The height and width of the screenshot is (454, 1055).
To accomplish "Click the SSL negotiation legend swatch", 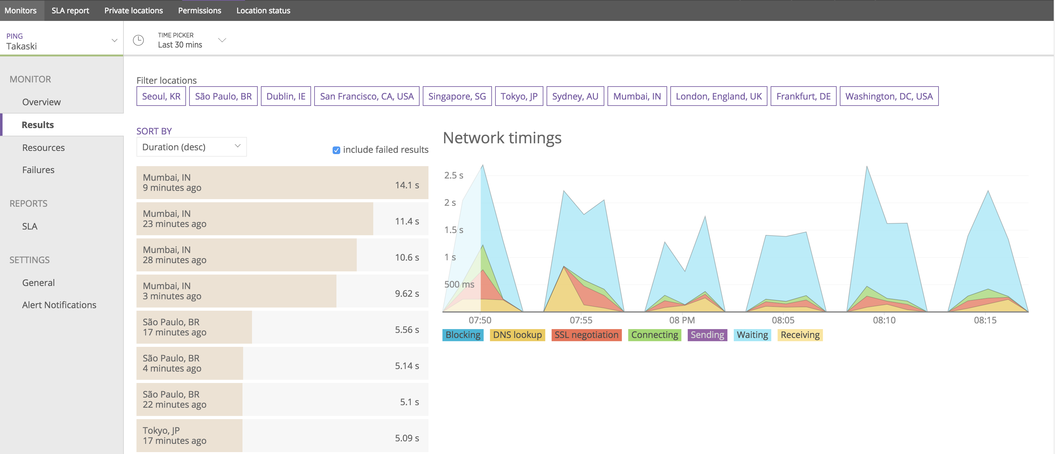I will click(x=587, y=335).
